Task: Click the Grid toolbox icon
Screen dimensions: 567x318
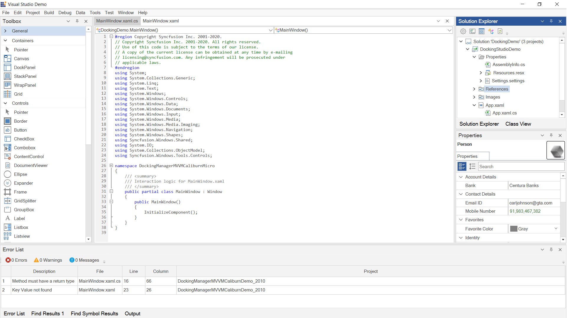Action: (x=7, y=94)
